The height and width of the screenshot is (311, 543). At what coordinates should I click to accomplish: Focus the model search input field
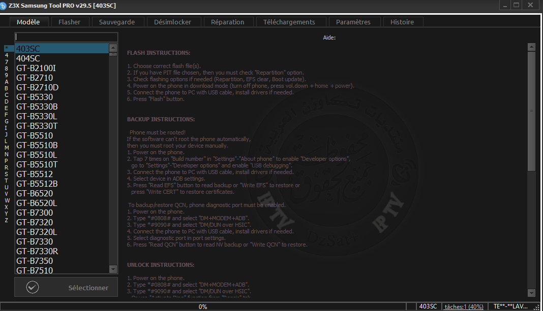[x=66, y=37]
